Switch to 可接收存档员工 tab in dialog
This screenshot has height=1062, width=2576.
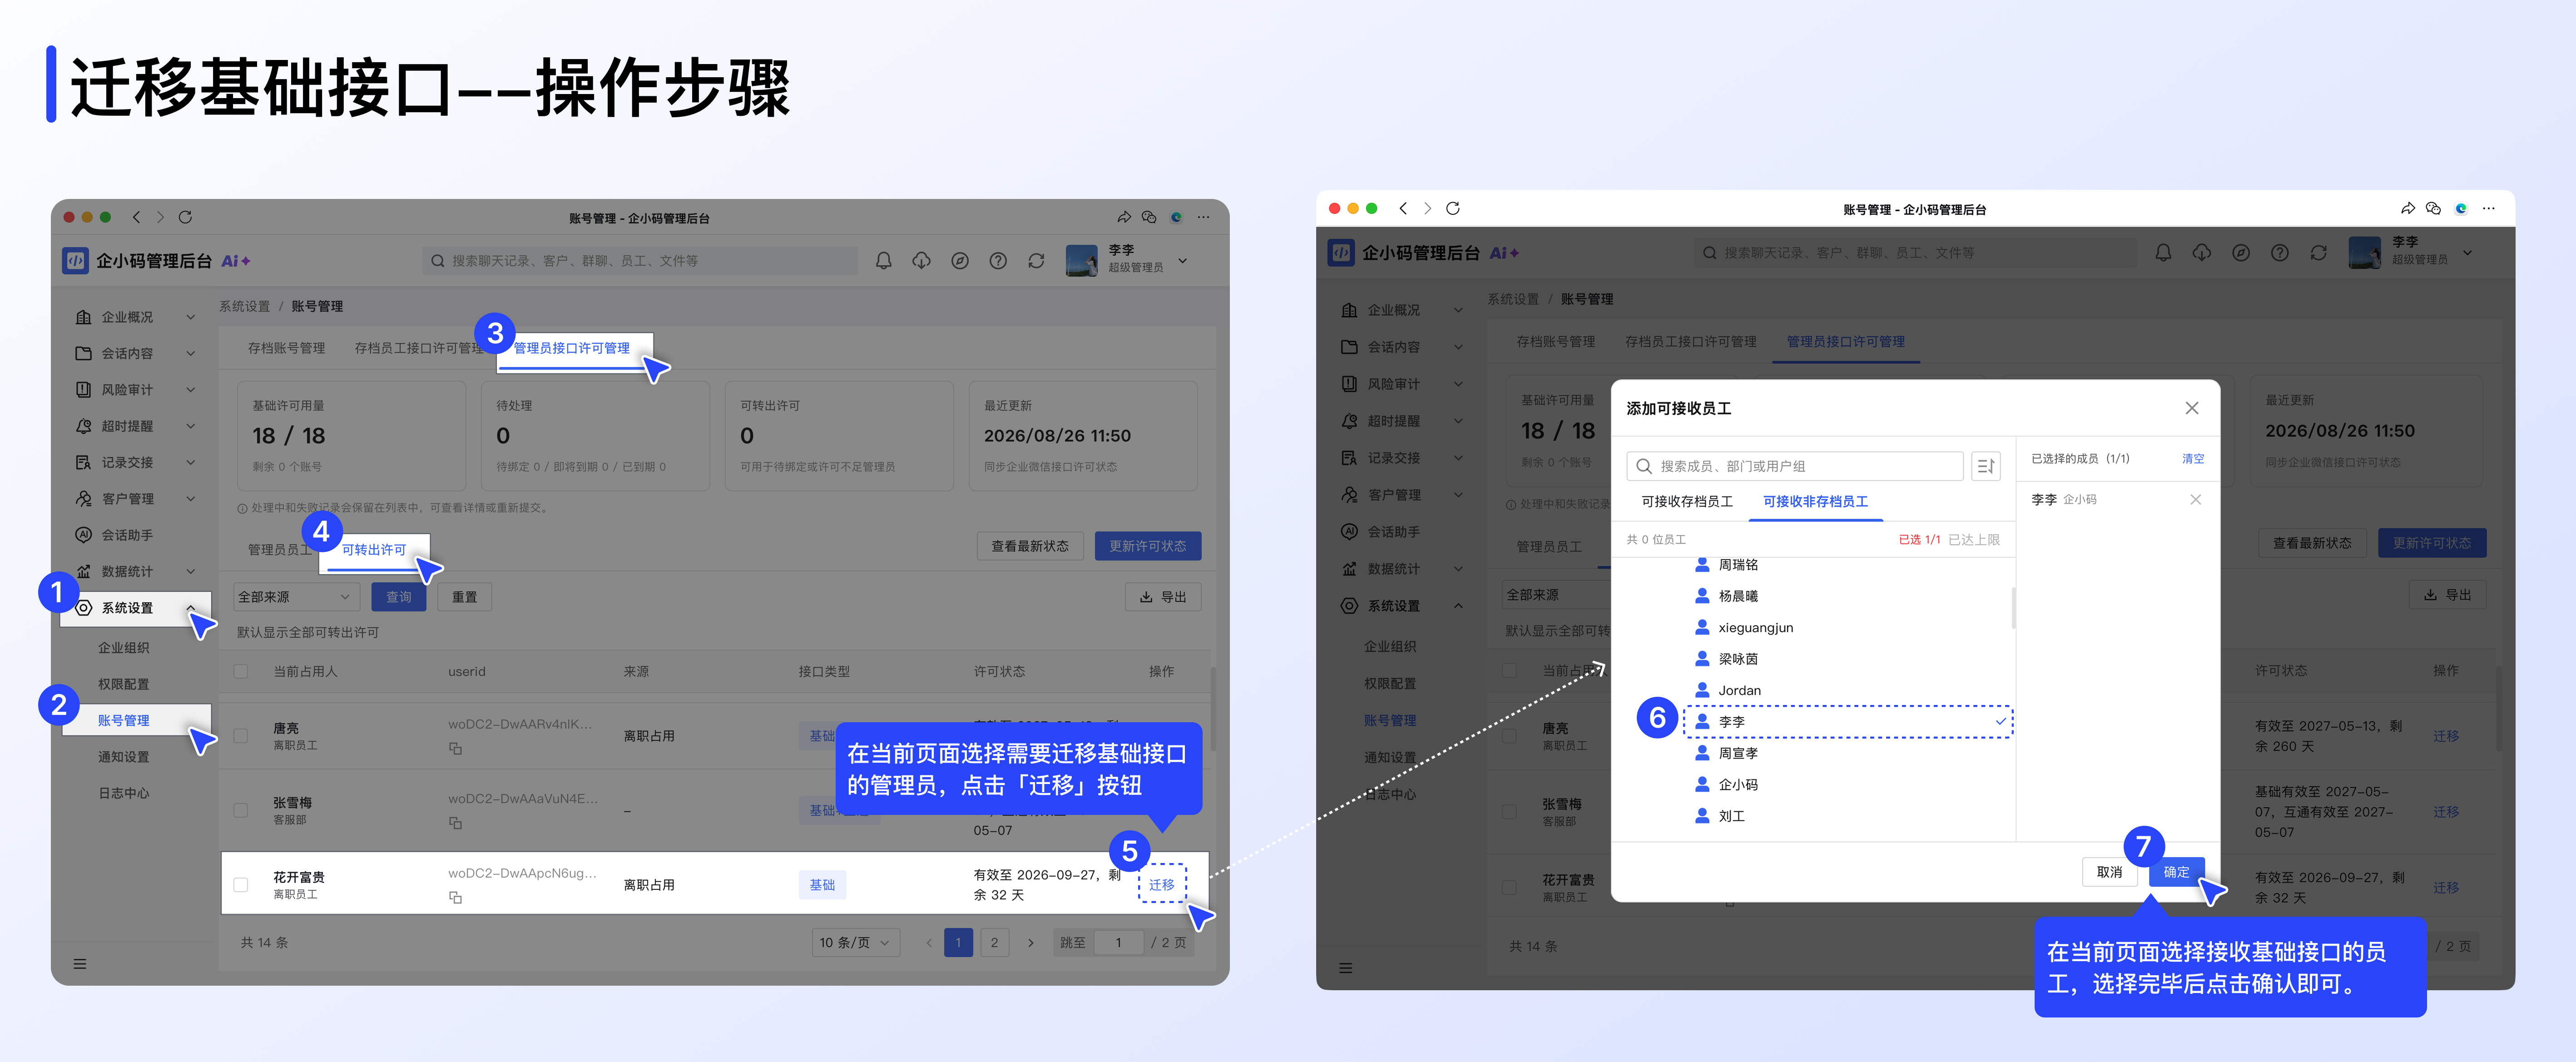(x=1687, y=501)
